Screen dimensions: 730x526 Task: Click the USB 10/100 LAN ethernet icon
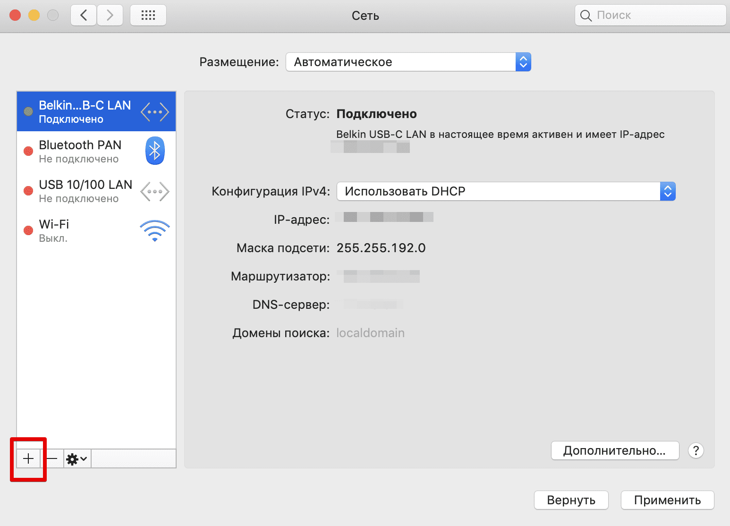pos(155,191)
